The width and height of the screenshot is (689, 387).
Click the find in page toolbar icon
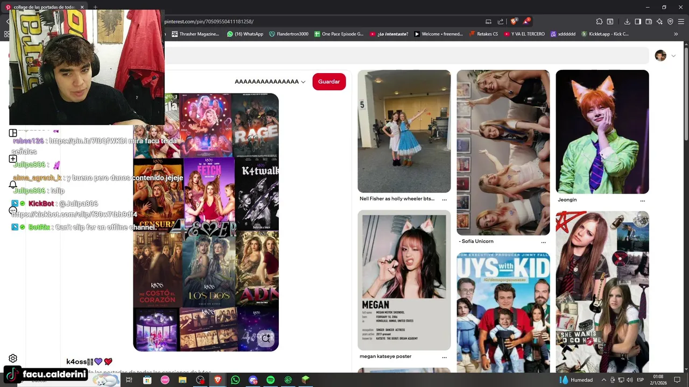click(610, 21)
